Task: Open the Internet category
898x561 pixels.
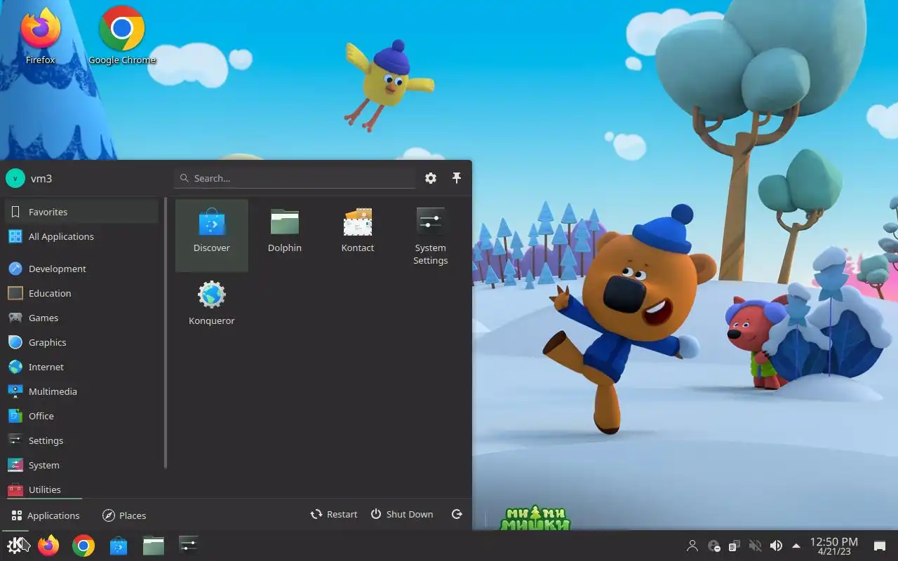Action: pyautogui.click(x=81, y=367)
